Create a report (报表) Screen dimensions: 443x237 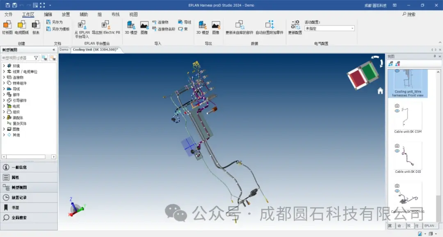point(36,27)
